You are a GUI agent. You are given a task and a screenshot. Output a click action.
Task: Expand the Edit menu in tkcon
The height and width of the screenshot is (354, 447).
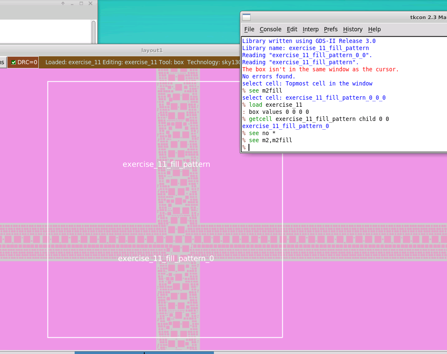[292, 29]
